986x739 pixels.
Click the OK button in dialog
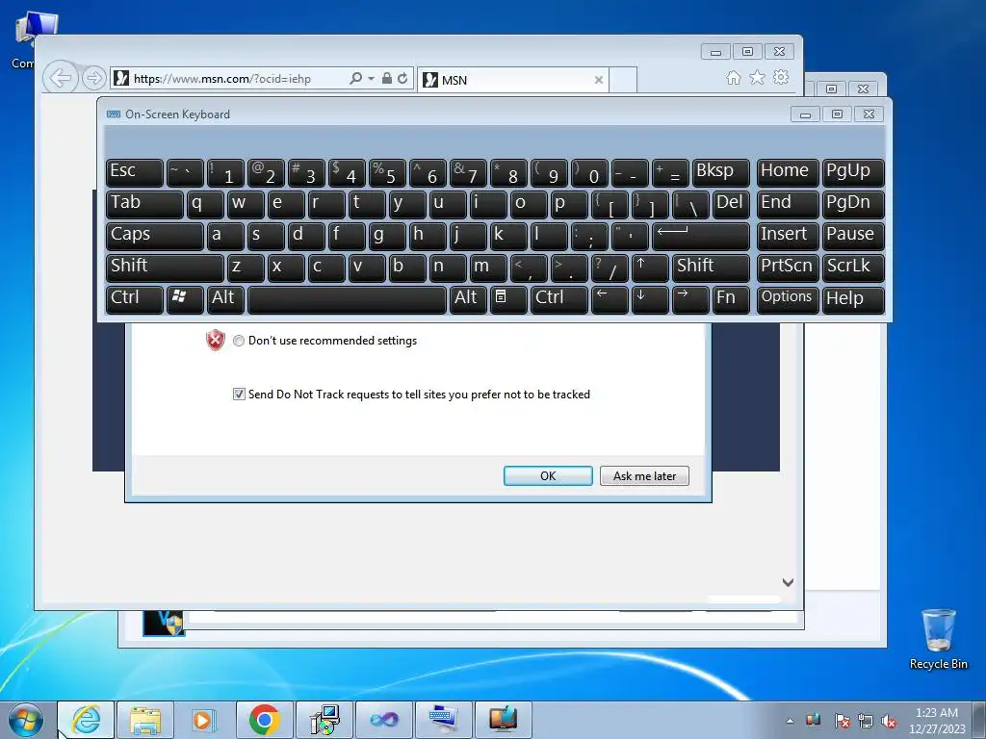click(548, 475)
